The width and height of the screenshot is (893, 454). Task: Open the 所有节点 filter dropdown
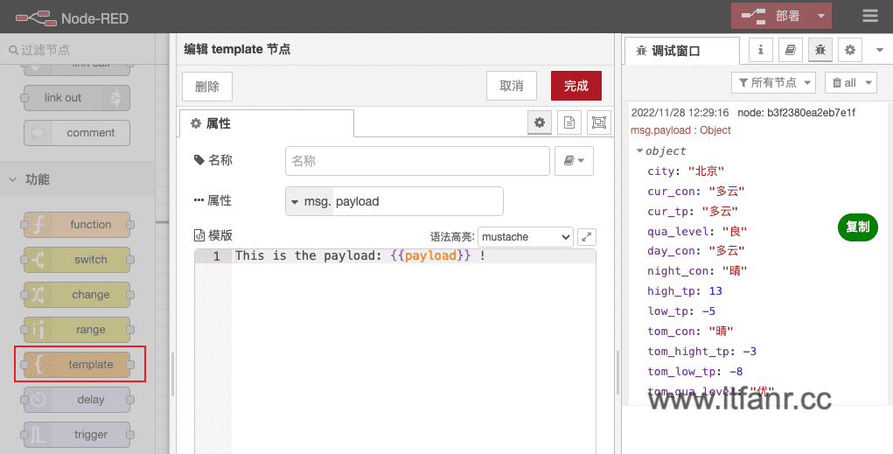[x=773, y=82]
